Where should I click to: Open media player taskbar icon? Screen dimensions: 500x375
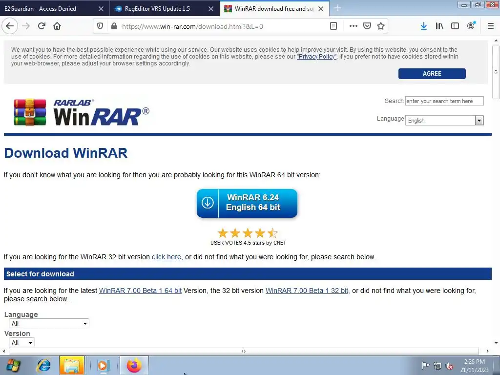click(103, 365)
